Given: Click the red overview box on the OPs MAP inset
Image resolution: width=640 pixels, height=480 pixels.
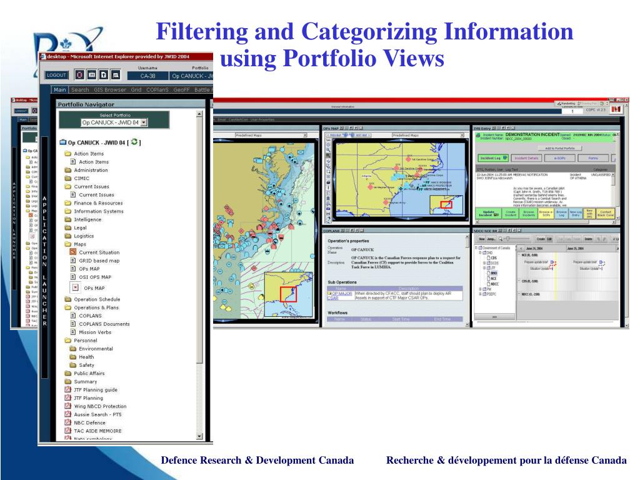Looking at the screenshot, I should point(446,204).
